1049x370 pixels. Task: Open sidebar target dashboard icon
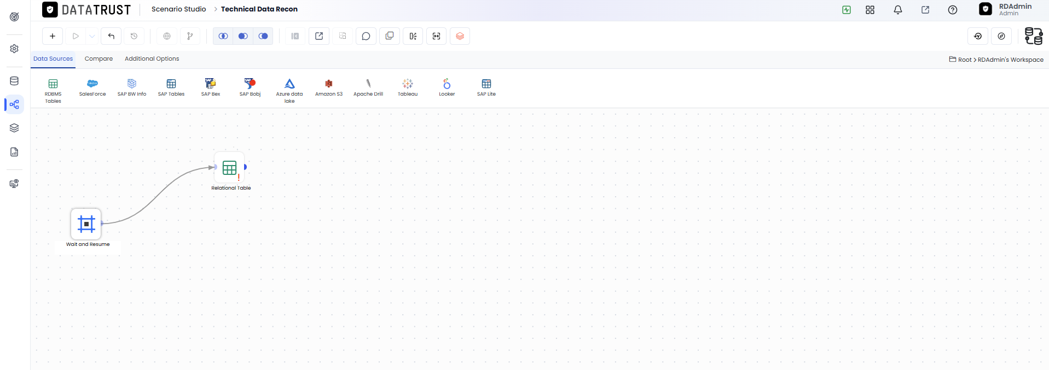pyautogui.click(x=14, y=17)
